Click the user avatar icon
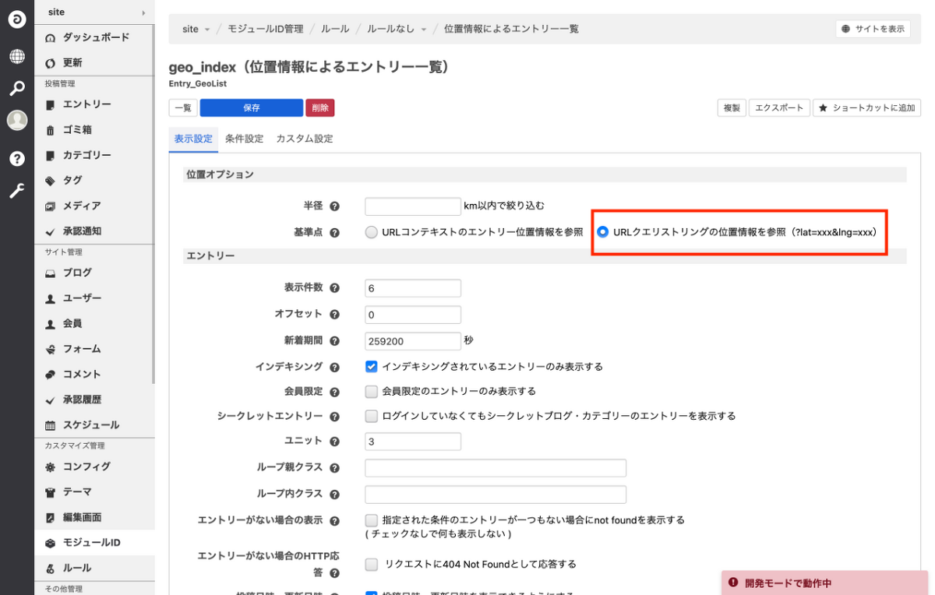The image size is (935, 595). tap(17, 120)
